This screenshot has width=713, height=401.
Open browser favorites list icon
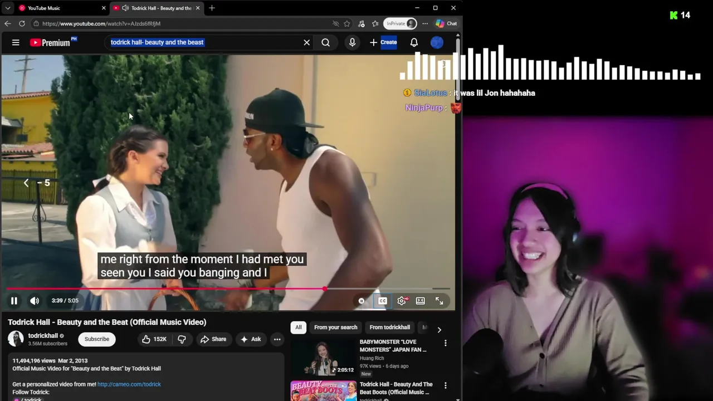click(x=375, y=23)
